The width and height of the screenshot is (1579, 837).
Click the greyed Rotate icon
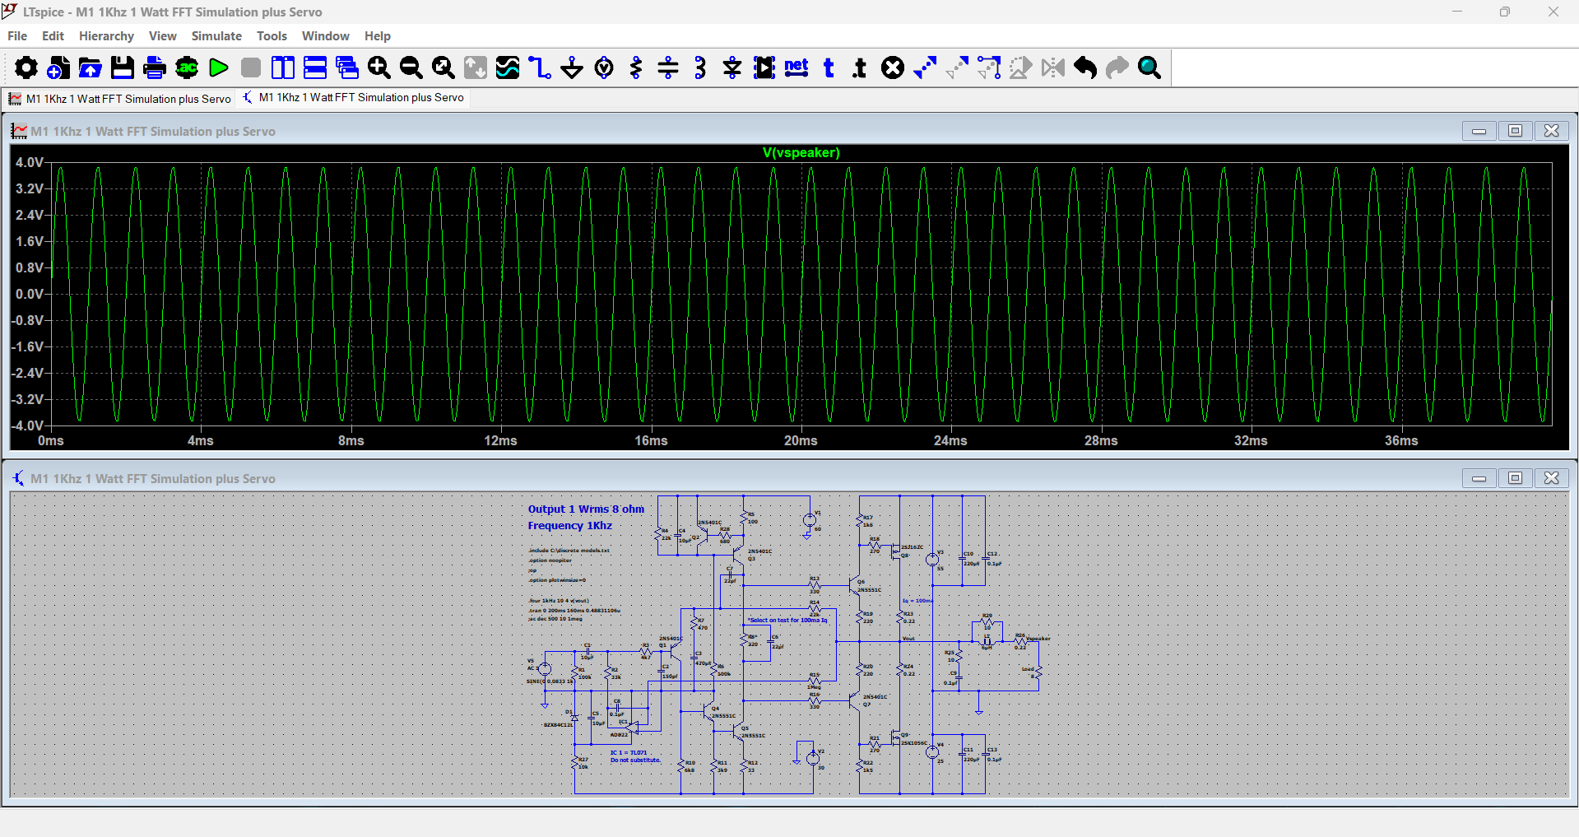click(1021, 67)
